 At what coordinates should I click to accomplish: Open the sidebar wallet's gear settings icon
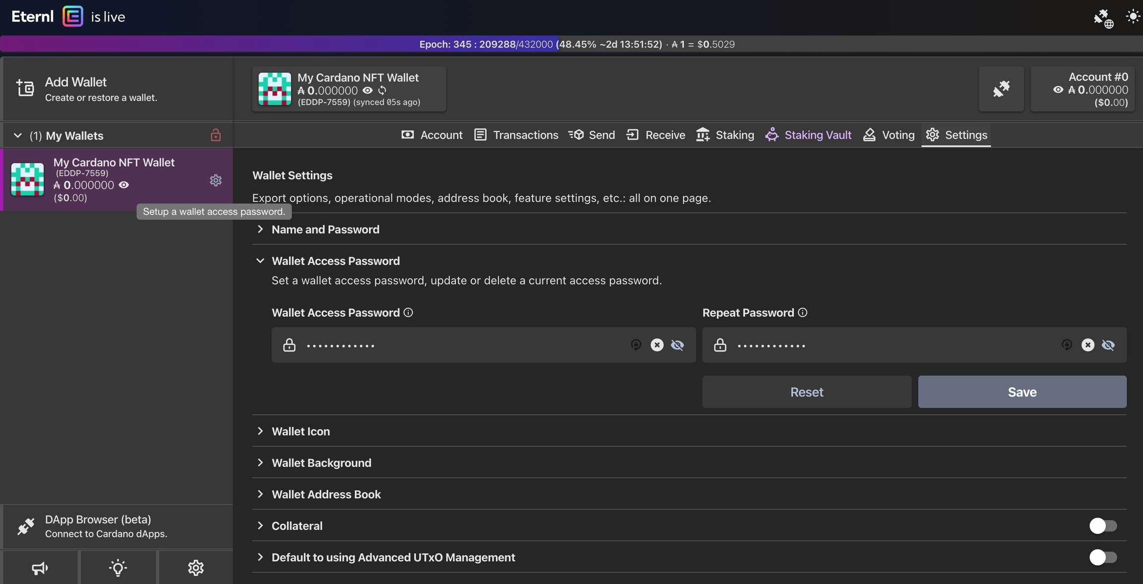point(215,180)
